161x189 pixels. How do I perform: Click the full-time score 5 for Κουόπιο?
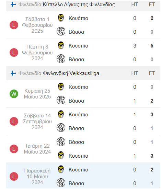[x=152, y=46]
